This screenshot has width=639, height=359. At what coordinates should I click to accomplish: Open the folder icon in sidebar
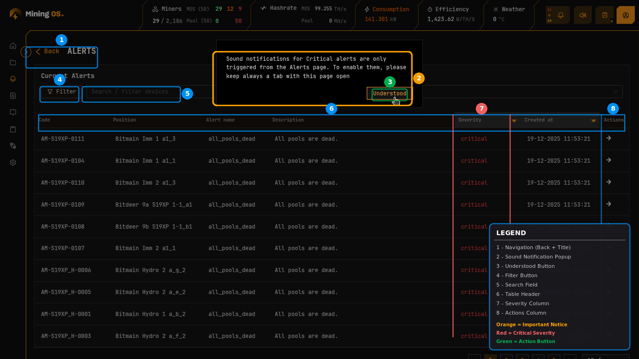pos(13,63)
